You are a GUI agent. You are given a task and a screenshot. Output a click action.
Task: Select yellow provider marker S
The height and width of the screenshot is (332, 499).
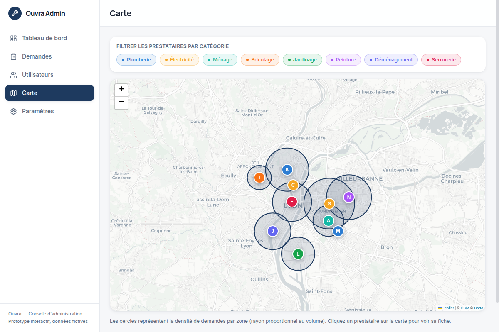coord(329,204)
